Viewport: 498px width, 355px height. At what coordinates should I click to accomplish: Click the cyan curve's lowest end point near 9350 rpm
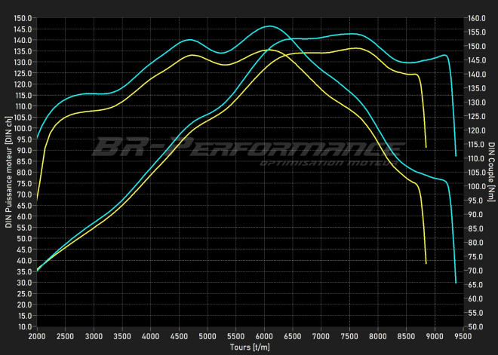click(x=456, y=283)
